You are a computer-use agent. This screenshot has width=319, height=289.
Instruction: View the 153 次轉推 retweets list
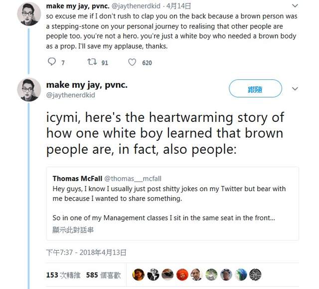[62, 275]
